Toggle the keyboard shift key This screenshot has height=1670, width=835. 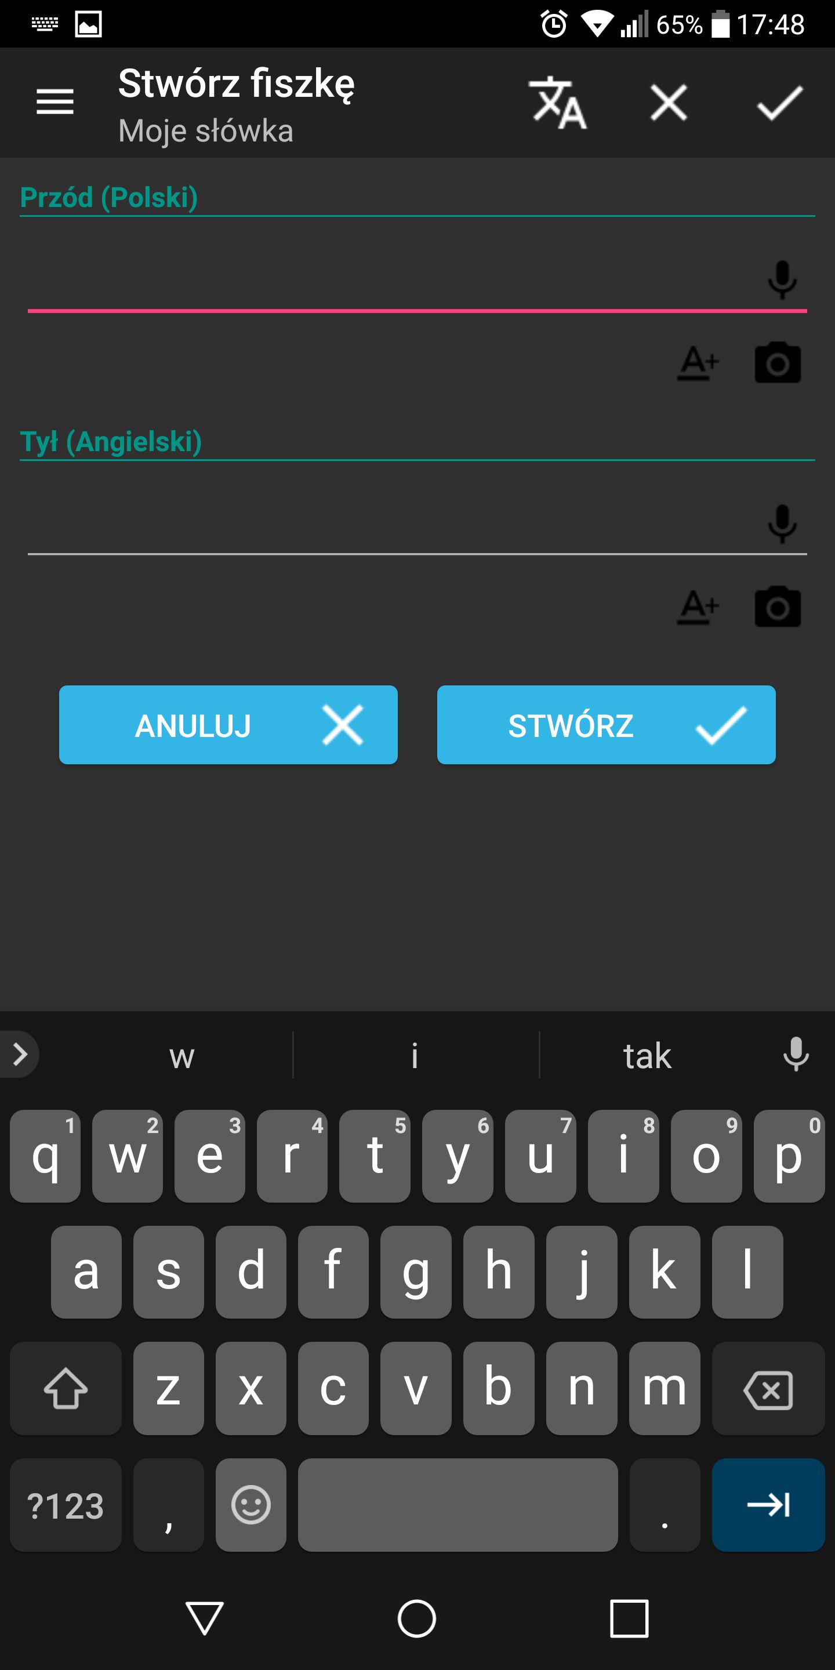tap(66, 1388)
